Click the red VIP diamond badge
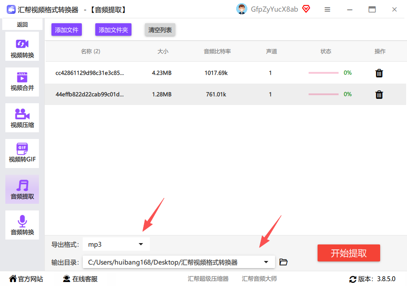 pos(306,9)
